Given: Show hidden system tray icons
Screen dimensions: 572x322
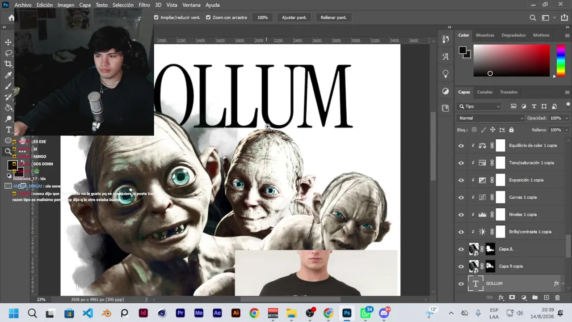Looking at the screenshot, I should (x=451, y=313).
